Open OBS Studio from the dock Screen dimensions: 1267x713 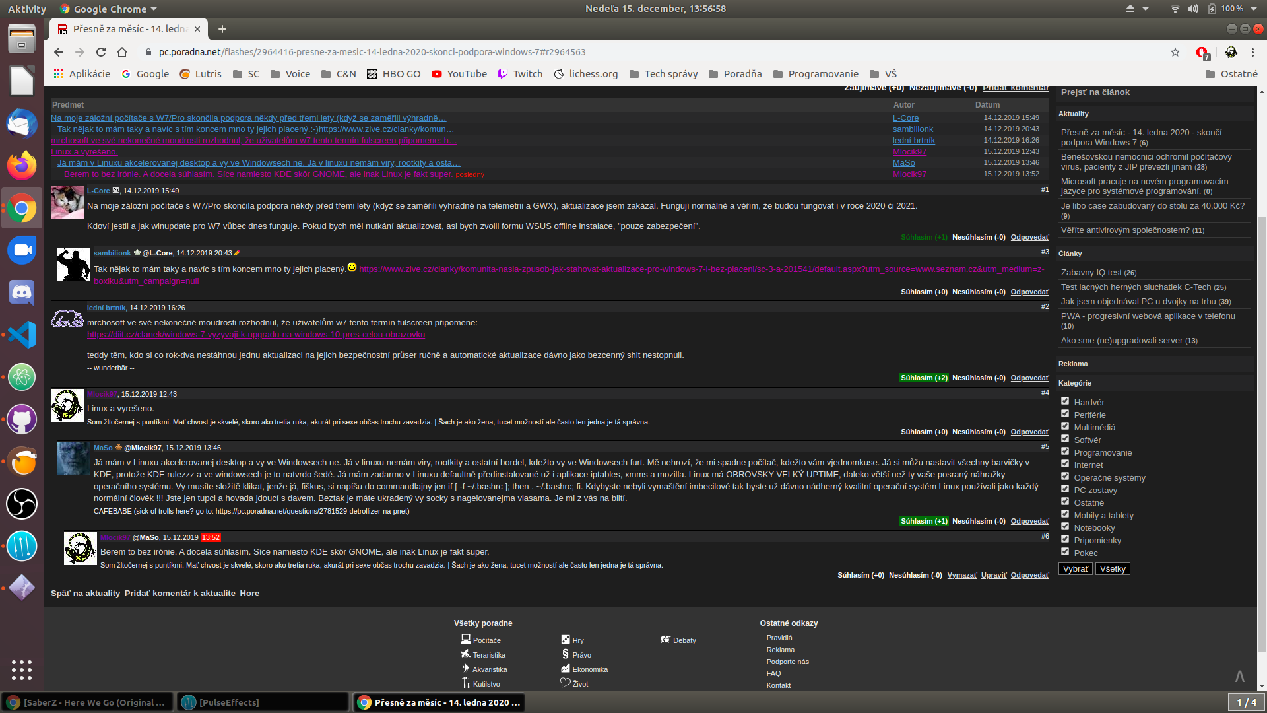point(22,504)
